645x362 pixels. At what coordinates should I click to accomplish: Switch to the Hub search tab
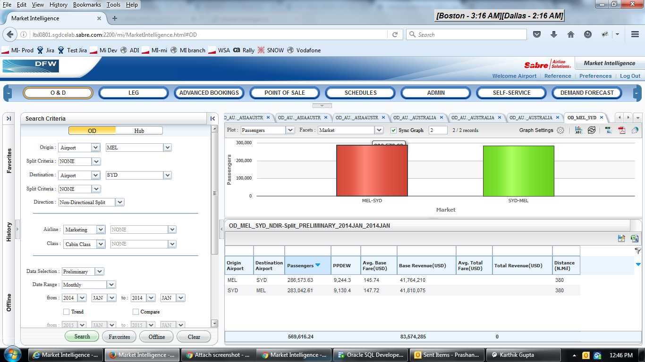139,131
